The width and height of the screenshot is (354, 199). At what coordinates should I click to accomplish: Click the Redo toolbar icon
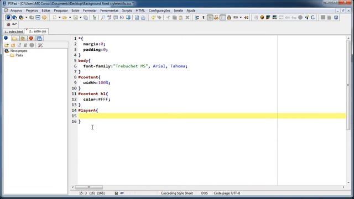pos(159,17)
